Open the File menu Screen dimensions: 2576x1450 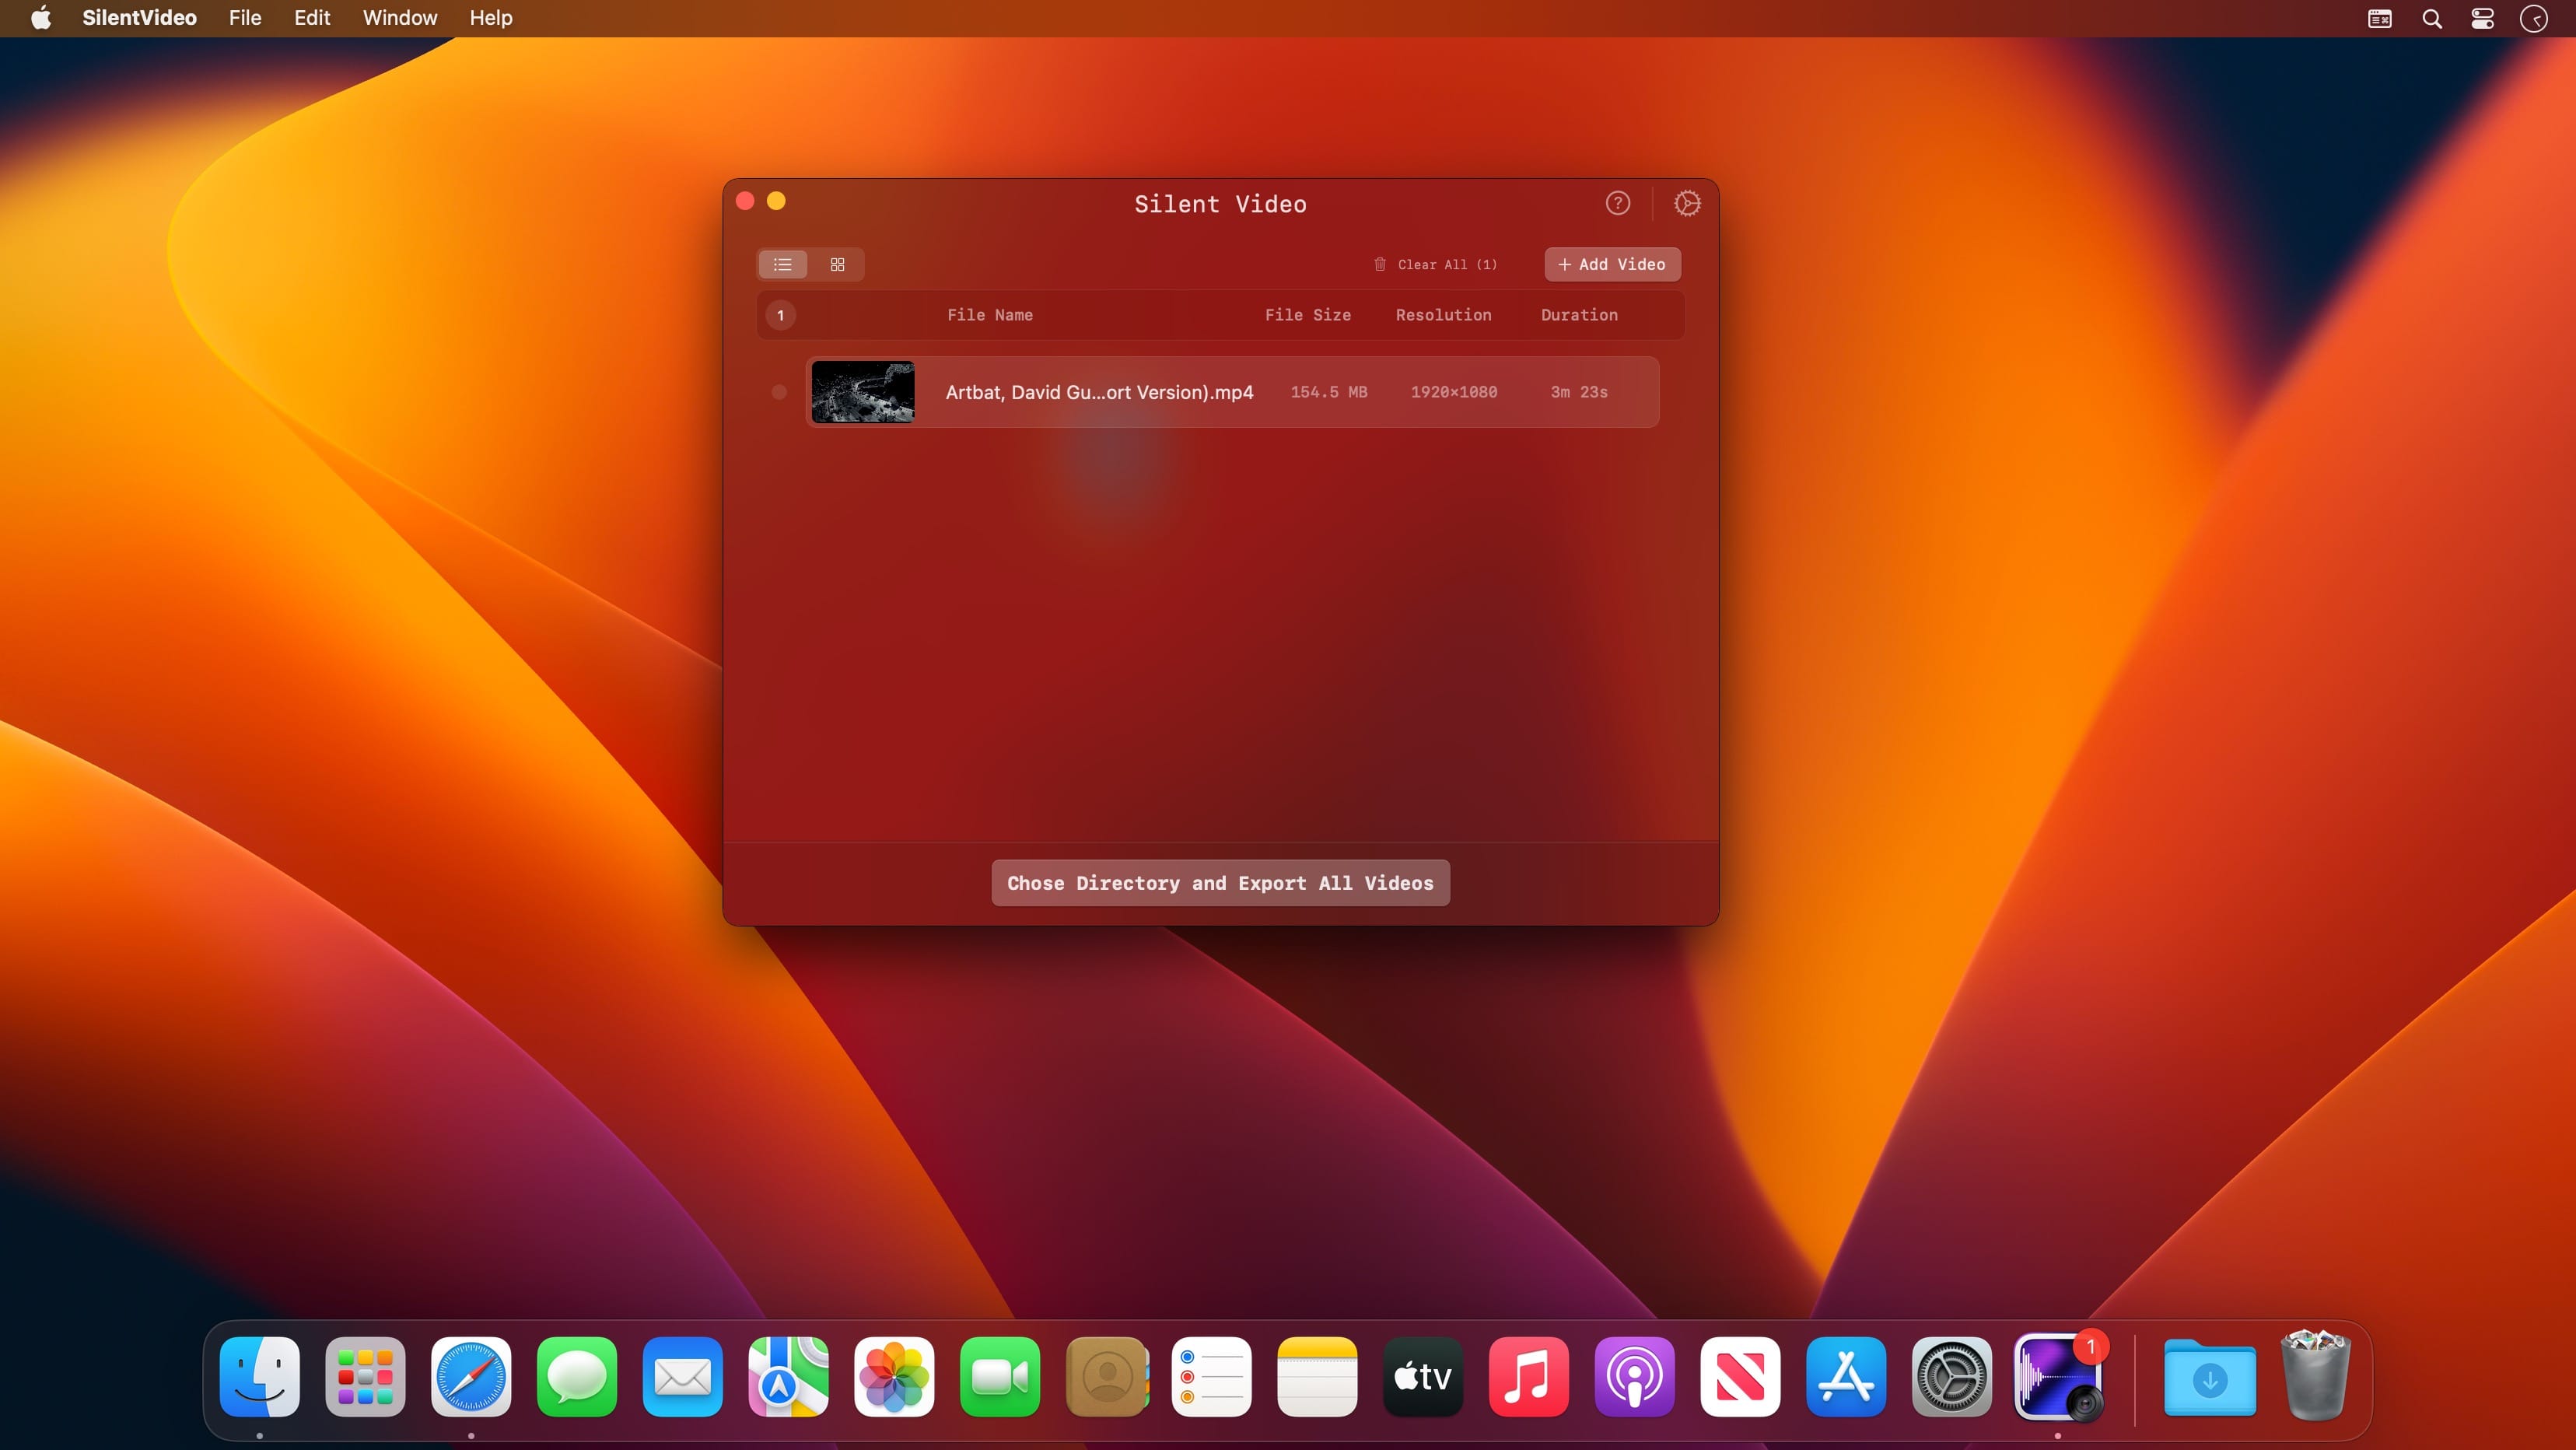[x=245, y=18]
